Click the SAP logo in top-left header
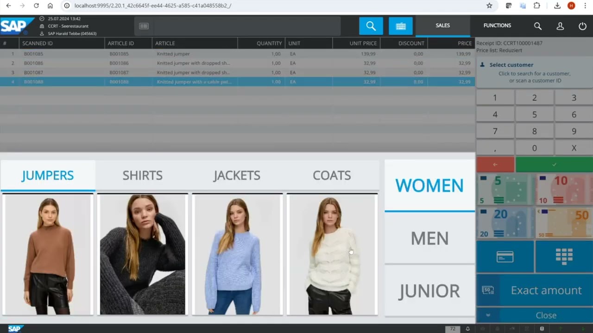The image size is (593, 333). pyautogui.click(x=17, y=26)
